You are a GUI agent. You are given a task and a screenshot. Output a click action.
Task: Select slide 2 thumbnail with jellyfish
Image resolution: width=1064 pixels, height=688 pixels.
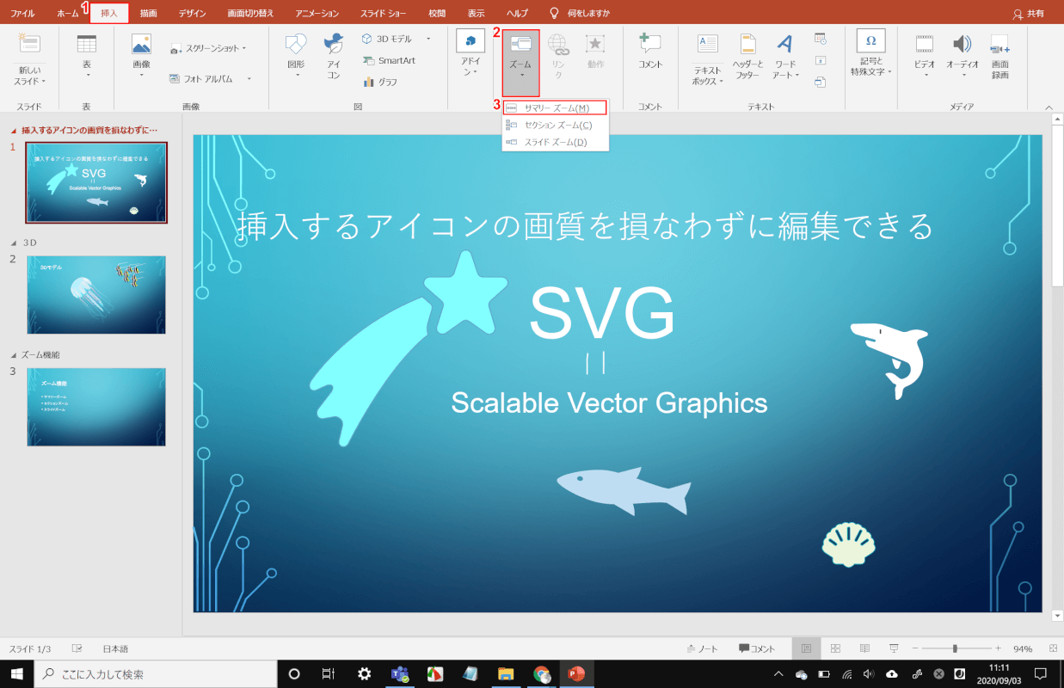96,294
